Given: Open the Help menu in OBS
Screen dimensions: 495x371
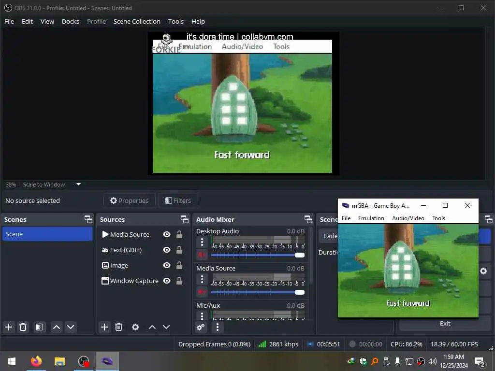Looking at the screenshot, I should tap(198, 21).
